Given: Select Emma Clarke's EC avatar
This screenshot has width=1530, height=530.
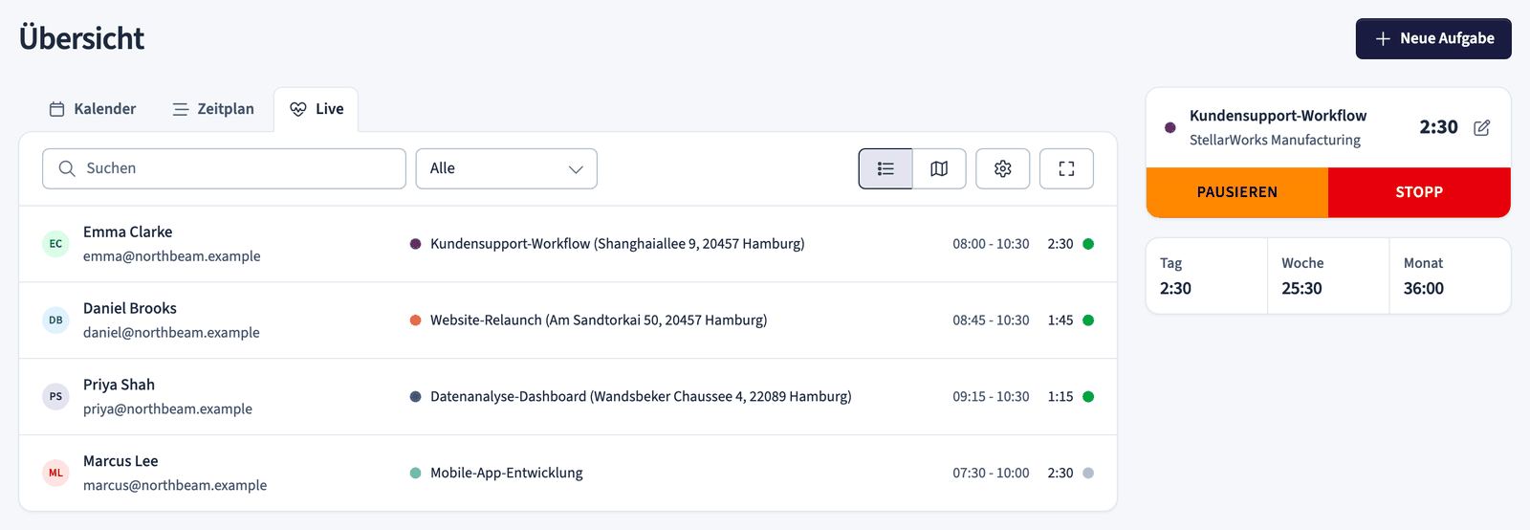Looking at the screenshot, I should click(55, 244).
